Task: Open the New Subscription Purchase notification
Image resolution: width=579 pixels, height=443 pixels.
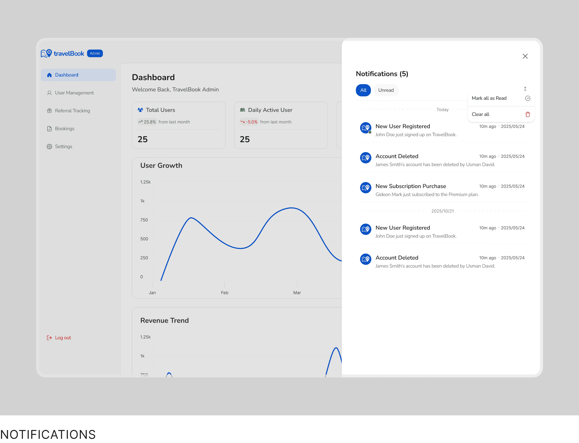Action: [411, 186]
